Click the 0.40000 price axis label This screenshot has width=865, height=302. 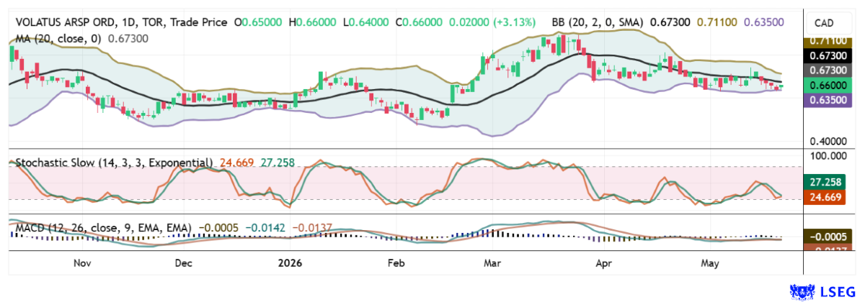tap(827, 142)
